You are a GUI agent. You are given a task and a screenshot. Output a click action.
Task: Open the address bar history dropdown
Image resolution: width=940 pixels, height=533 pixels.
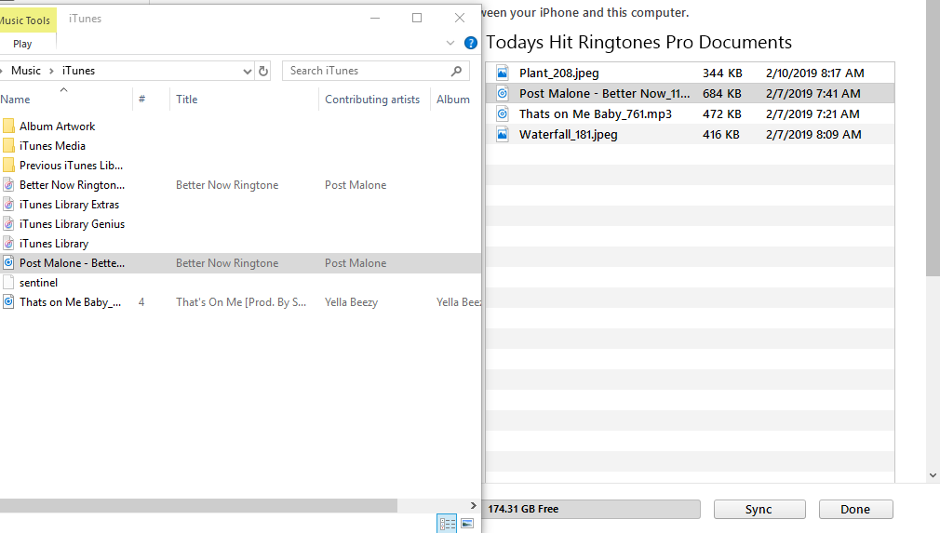click(x=247, y=72)
